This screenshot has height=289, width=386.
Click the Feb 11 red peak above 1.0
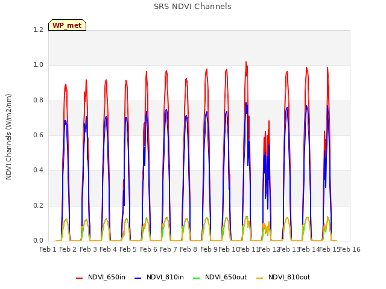click(x=246, y=63)
